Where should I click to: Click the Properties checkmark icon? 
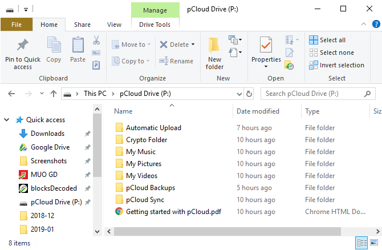tap(266, 45)
